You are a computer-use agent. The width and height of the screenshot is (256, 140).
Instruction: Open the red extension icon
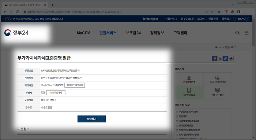226,12
